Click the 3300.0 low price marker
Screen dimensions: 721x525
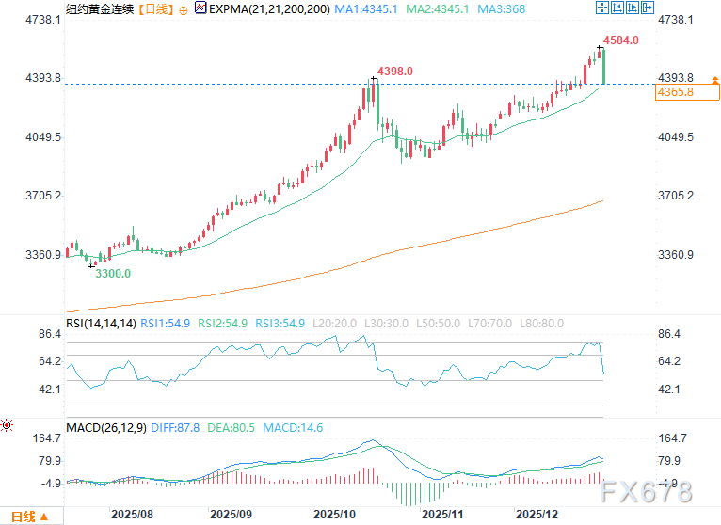click(112, 273)
